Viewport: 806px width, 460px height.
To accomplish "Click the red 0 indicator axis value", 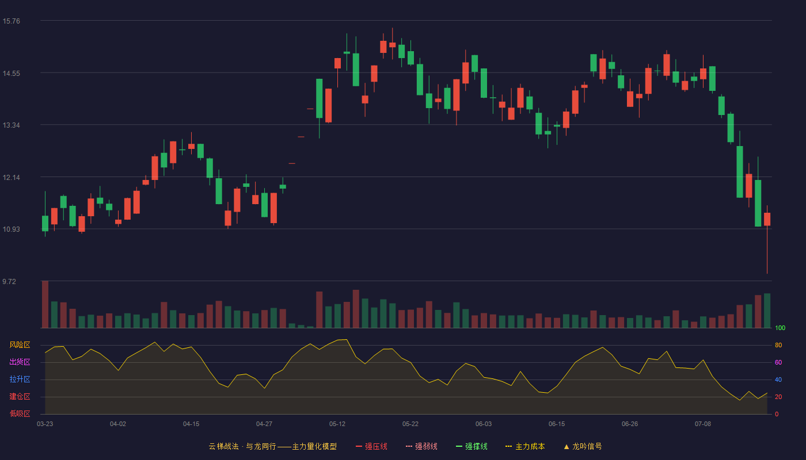I will (x=777, y=414).
